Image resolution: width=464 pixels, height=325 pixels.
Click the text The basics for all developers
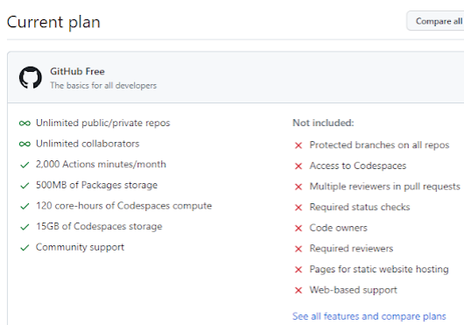tap(103, 86)
